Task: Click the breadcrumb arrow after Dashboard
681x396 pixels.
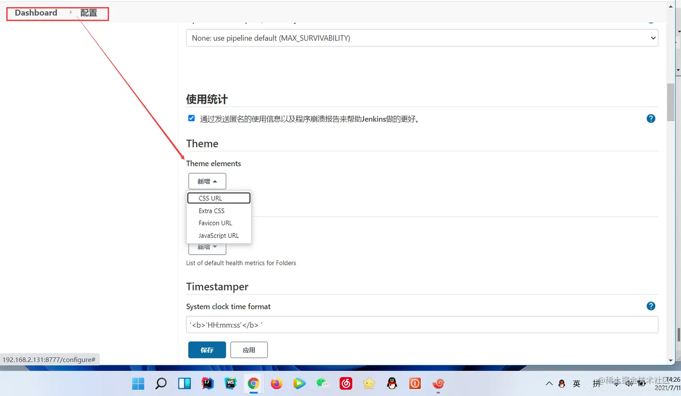Action: tap(71, 13)
